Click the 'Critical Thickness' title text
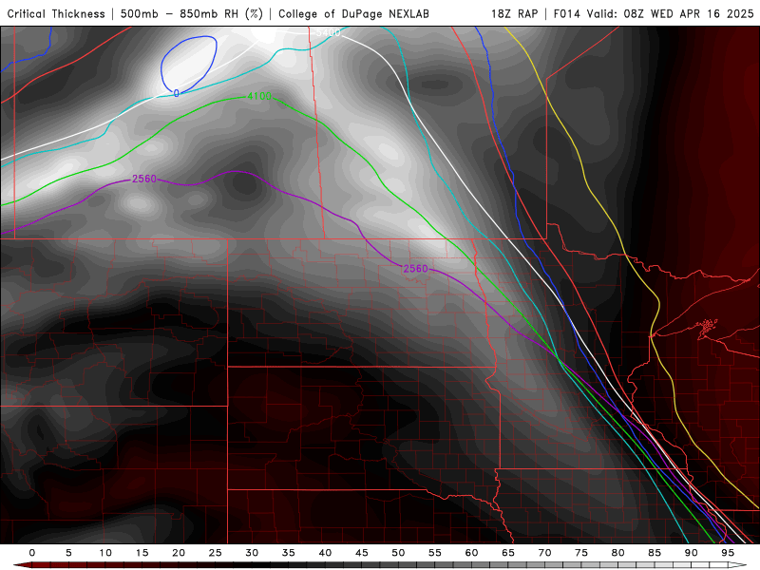760x570 pixels. [56, 13]
